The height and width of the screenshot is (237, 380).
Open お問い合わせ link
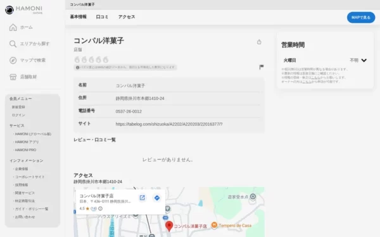coord(25,217)
